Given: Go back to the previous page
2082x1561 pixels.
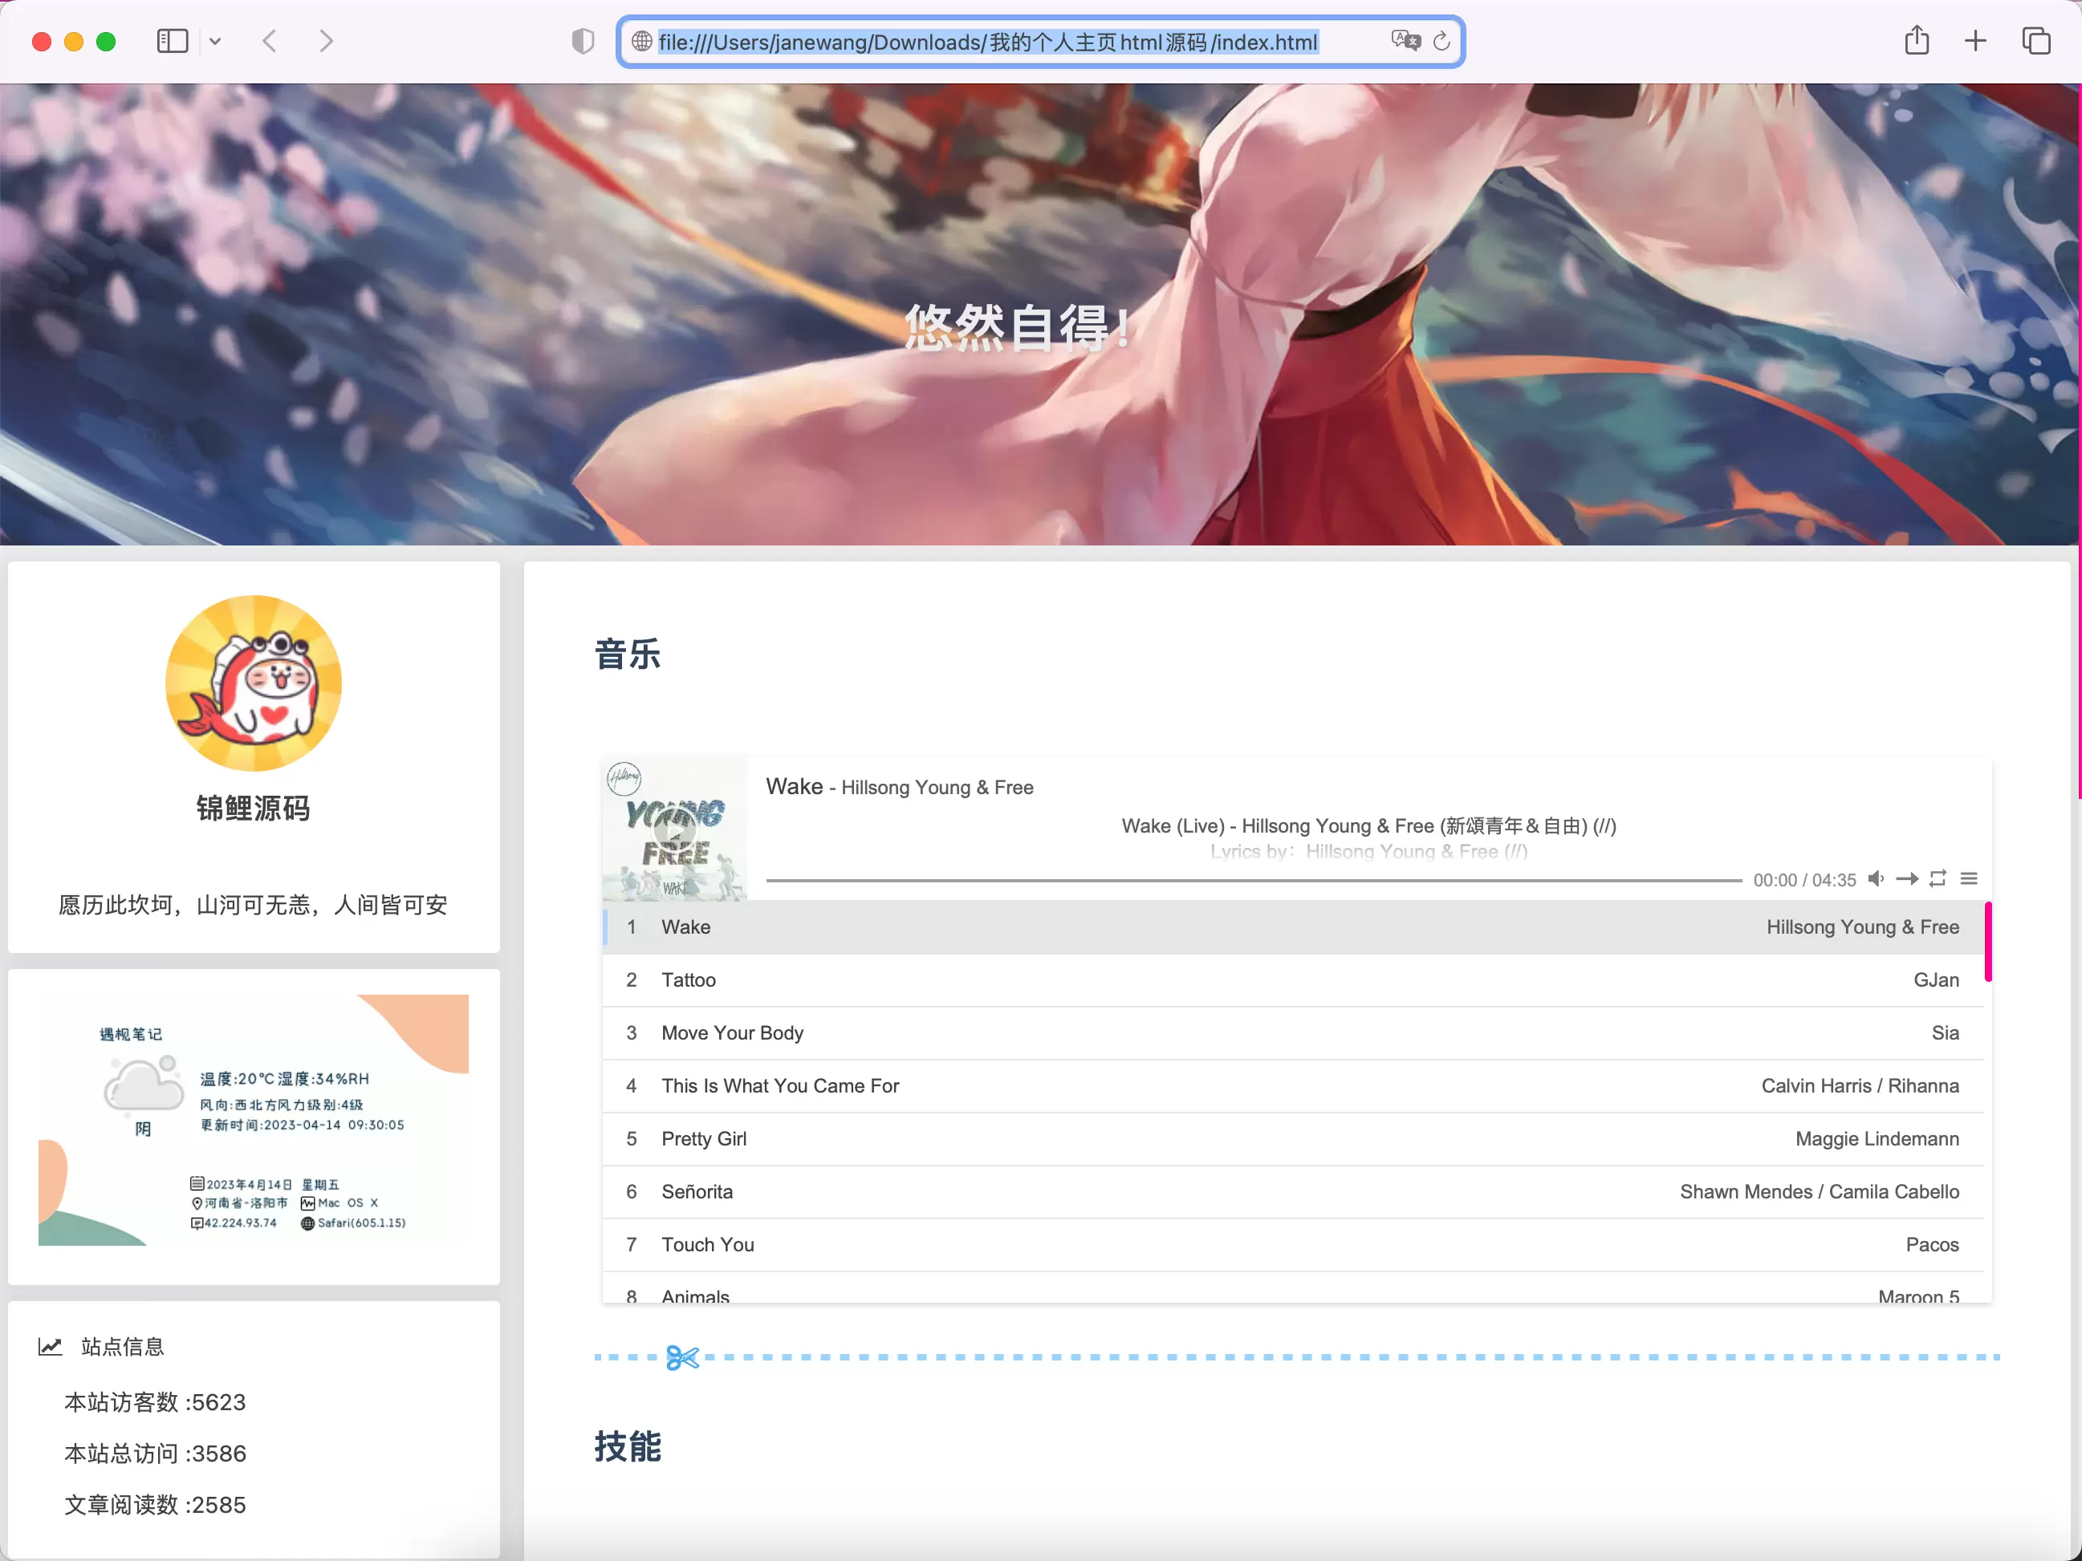Looking at the screenshot, I should coord(270,42).
